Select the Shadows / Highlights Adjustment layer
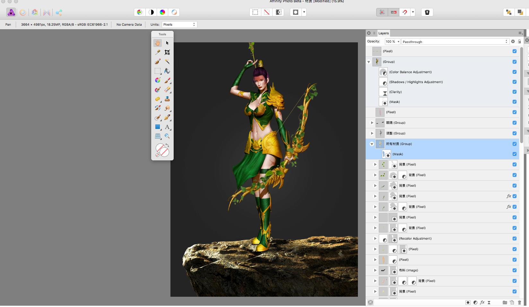This screenshot has width=529, height=307. pyautogui.click(x=443, y=82)
